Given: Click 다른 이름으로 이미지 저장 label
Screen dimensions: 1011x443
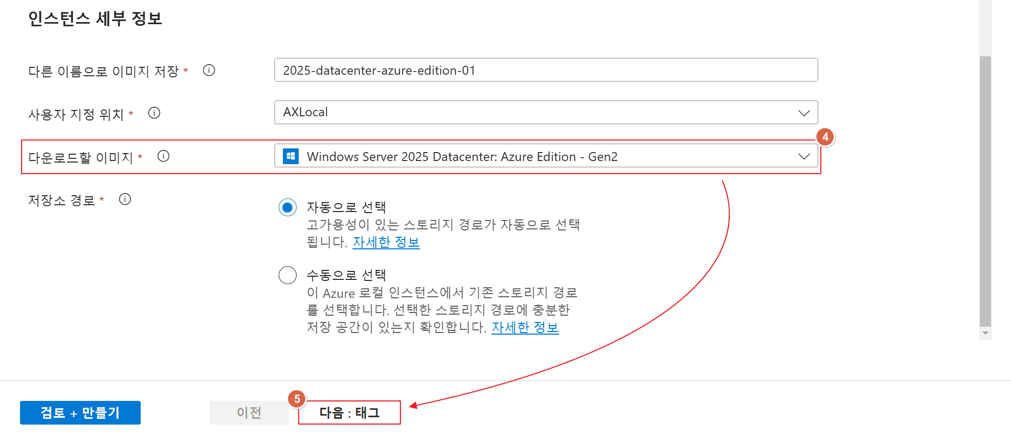Looking at the screenshot, I should 104,71.
